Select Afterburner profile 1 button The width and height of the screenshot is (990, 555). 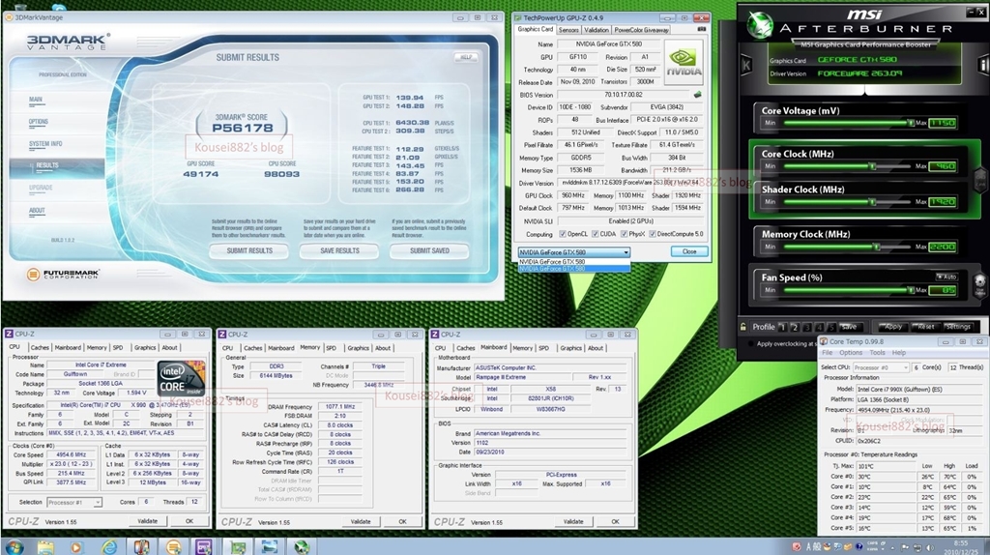(x=783, y=327)
